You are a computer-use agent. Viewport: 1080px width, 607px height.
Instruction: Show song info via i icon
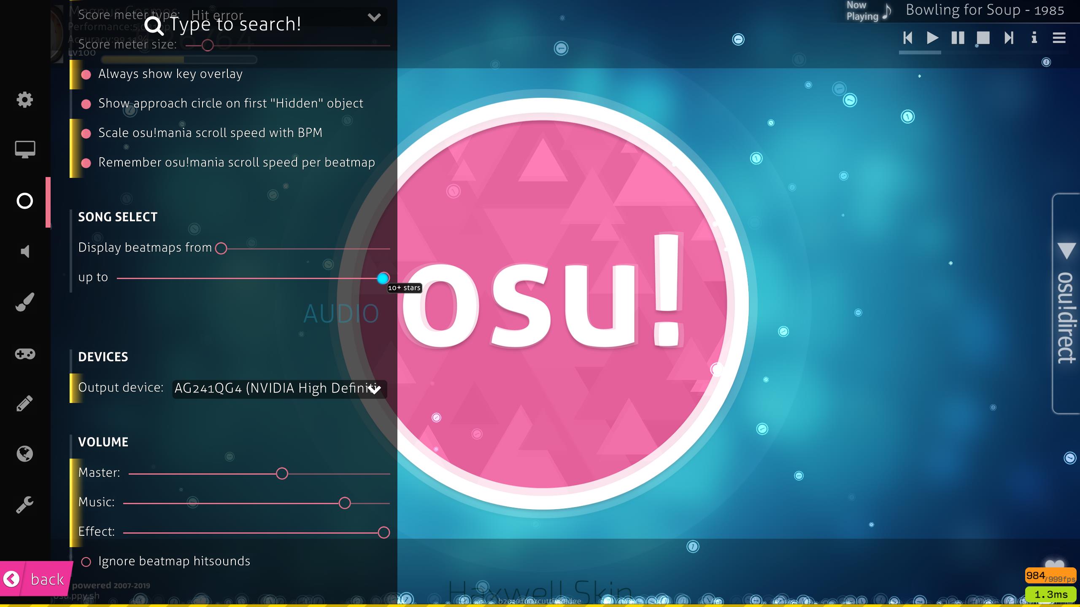tap(1034, 38)
